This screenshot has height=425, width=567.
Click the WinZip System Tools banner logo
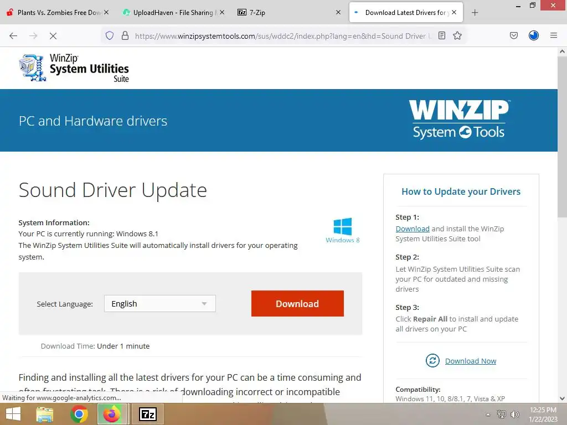[x=459, y=120]
